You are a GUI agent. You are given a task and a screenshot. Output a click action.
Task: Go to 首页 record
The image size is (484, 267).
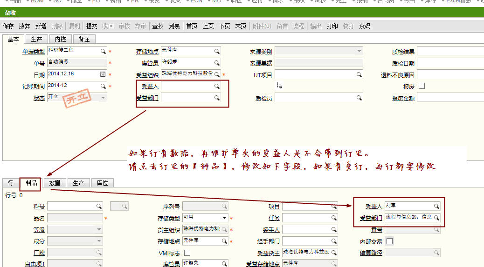pyautogui.click(x=192, y=26)
